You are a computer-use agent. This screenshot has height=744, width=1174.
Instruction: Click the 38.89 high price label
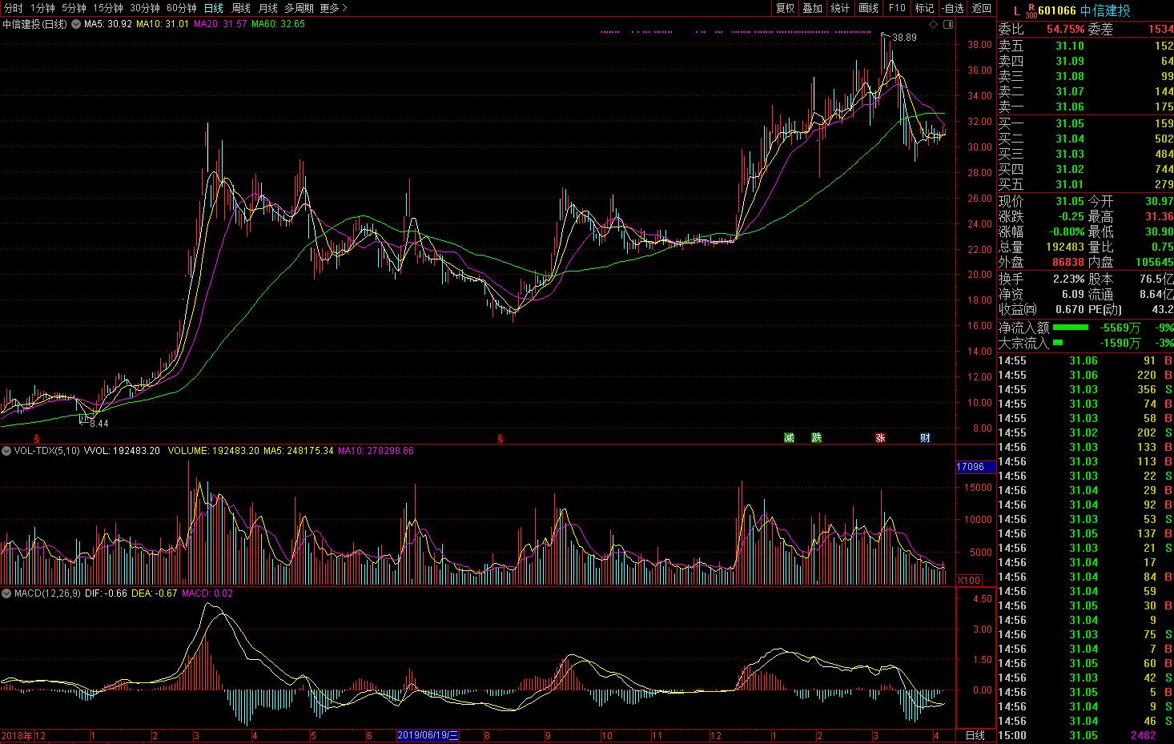click(904, 38)
